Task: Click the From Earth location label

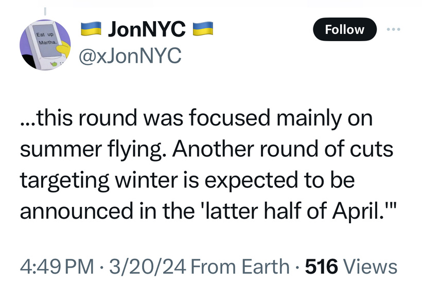Action: (x=240, y=267)
